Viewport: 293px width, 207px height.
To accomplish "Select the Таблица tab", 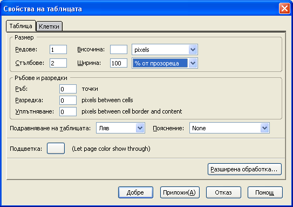I will coord(21,26).
